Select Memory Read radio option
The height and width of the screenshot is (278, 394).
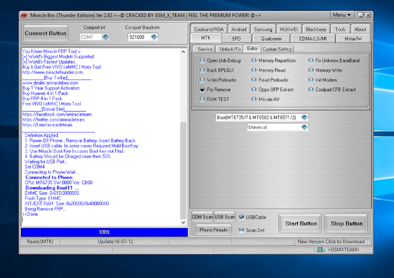click(x=254, y=70)
